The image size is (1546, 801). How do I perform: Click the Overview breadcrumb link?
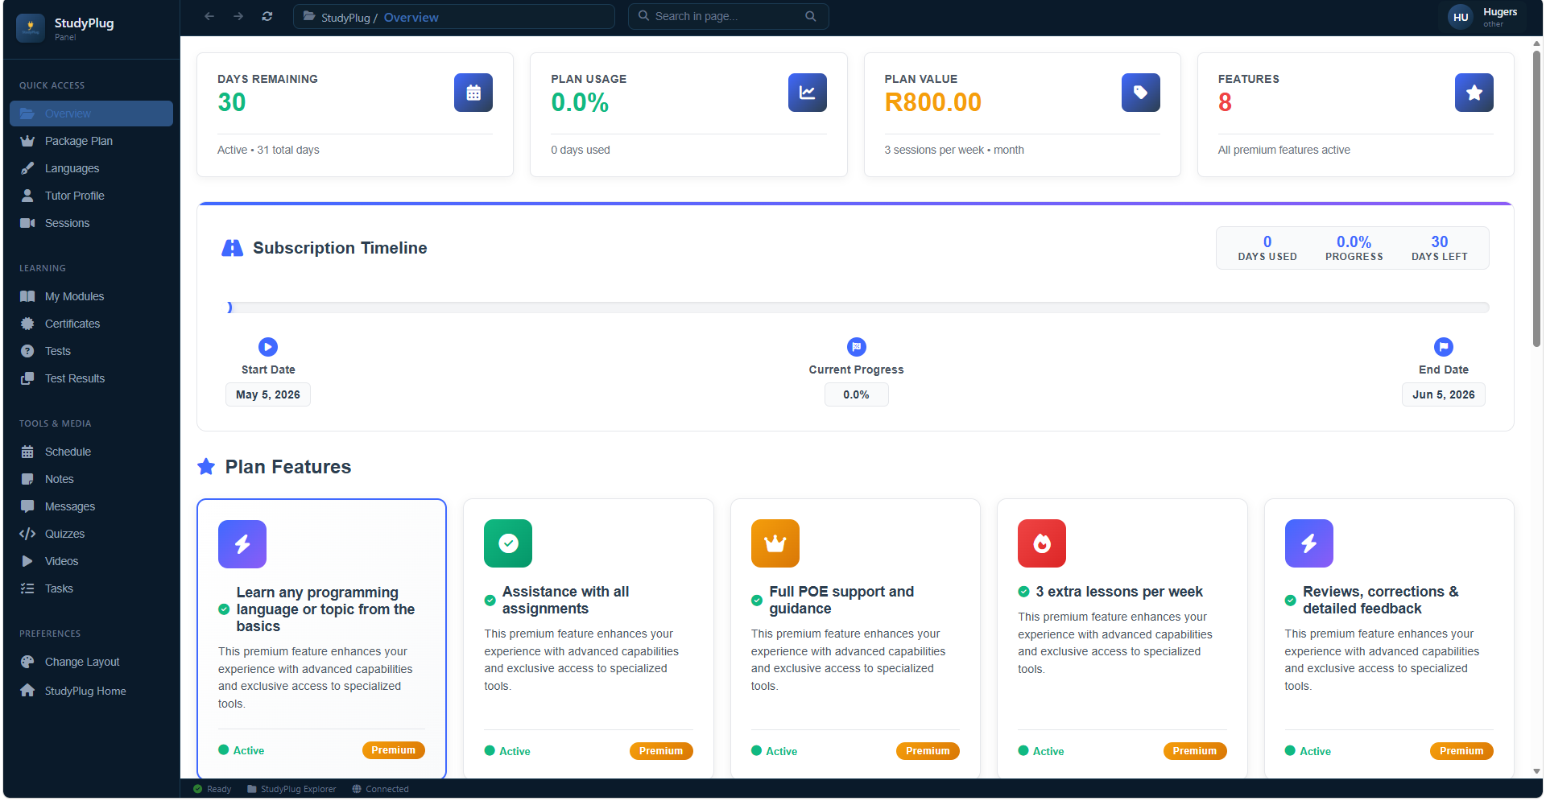tap(411, 17)
